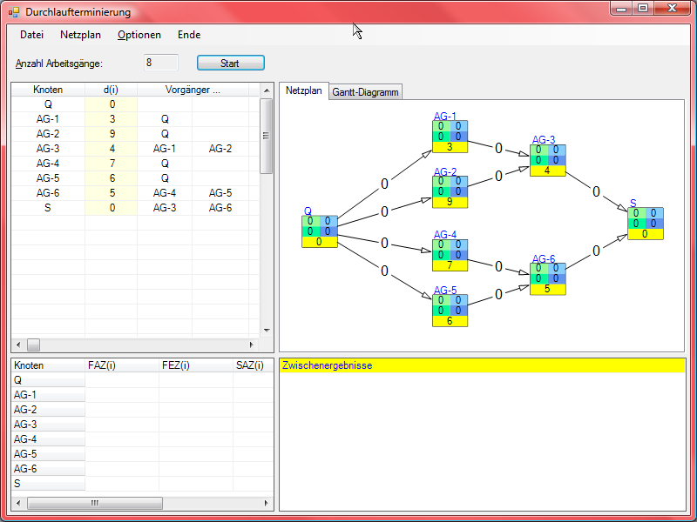The image size is (697, 522).
Task: Click the AG-6 node in the Netzplan
Action: click(548, 278)
